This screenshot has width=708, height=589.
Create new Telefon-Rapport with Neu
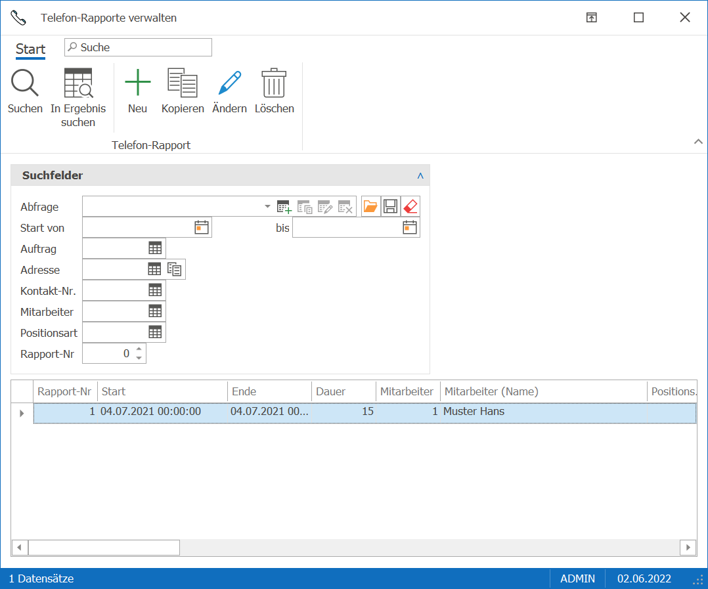(138, 83)
